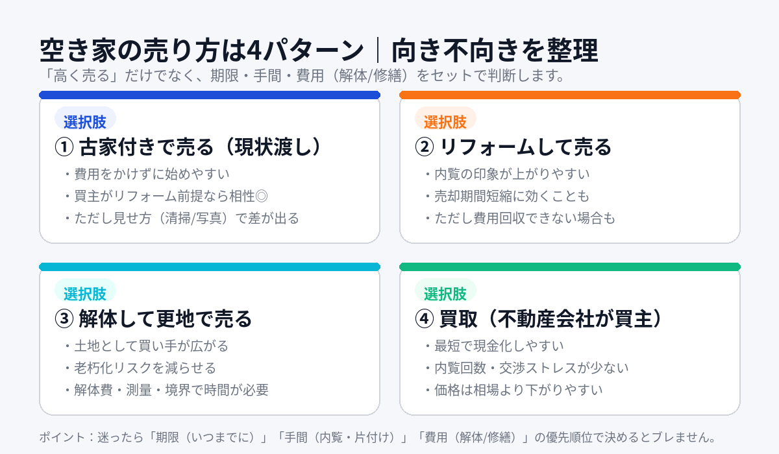Screen dimensions: 779x454
Task: Open the ③ 解体して更地で売る heading
Action: coord(153,319)
